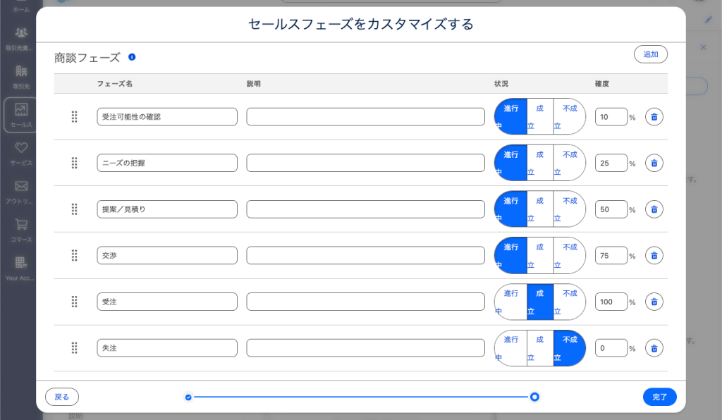This screenshot has width=722, height=420.
Task: Click the 追加 add phase button
Action: (651, 54)
